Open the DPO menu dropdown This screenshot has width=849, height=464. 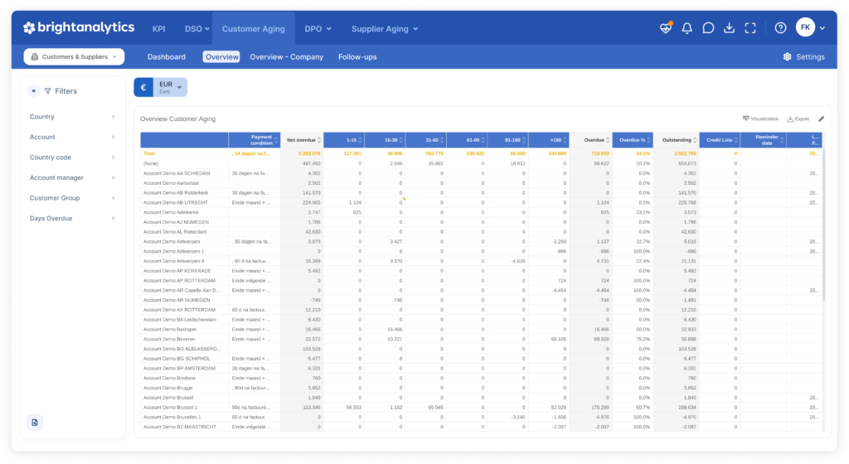pos(318,29)
